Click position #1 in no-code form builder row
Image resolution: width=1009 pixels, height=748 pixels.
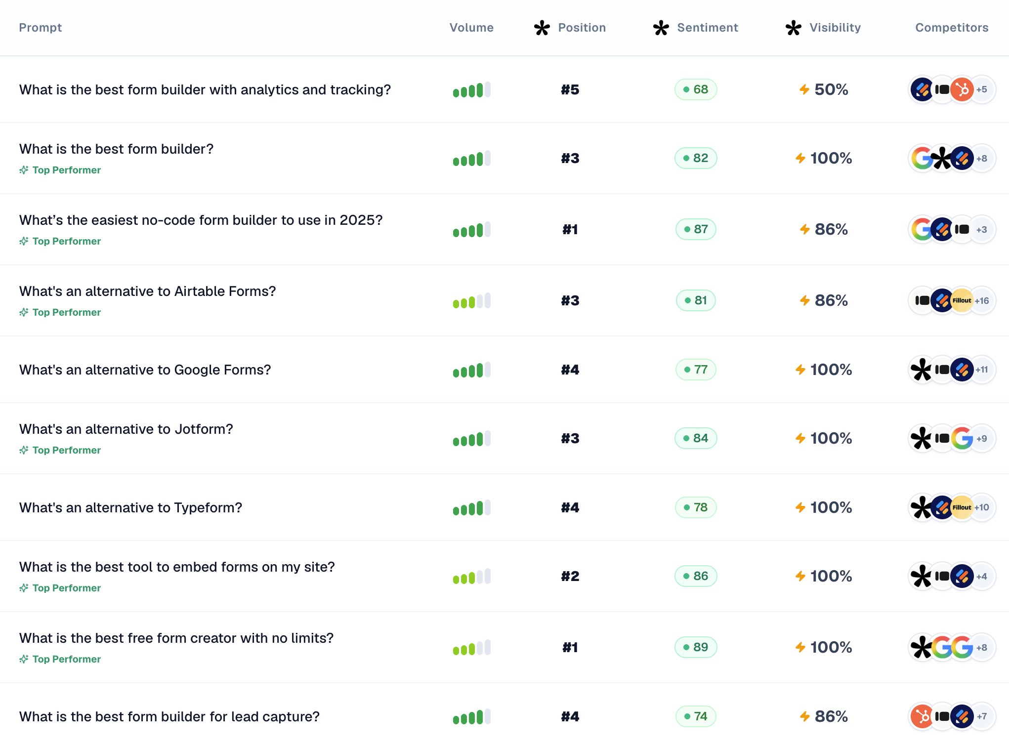click(x=570, y=229)
